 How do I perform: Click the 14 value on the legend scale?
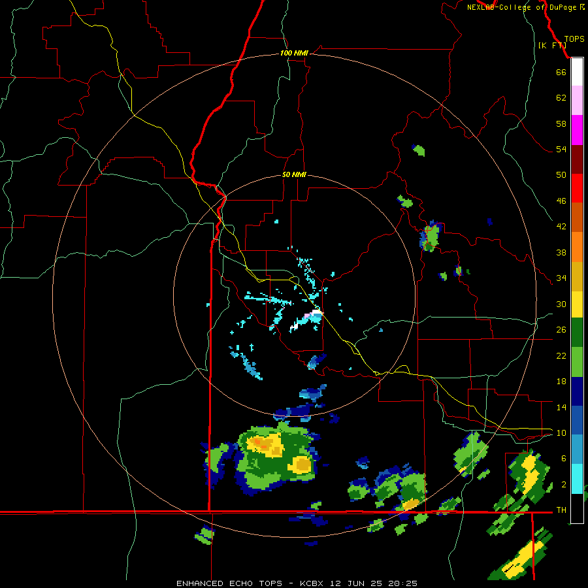pos(561,407)
